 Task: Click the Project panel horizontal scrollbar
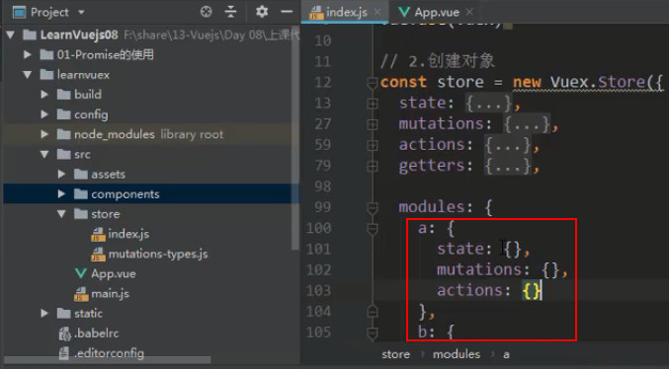tap(108, 360)
